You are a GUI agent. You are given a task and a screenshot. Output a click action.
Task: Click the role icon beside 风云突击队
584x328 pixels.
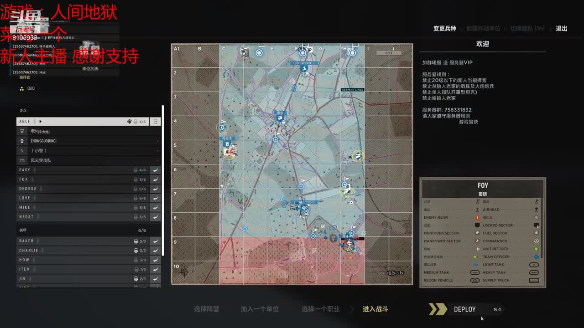tap(22, 160)
